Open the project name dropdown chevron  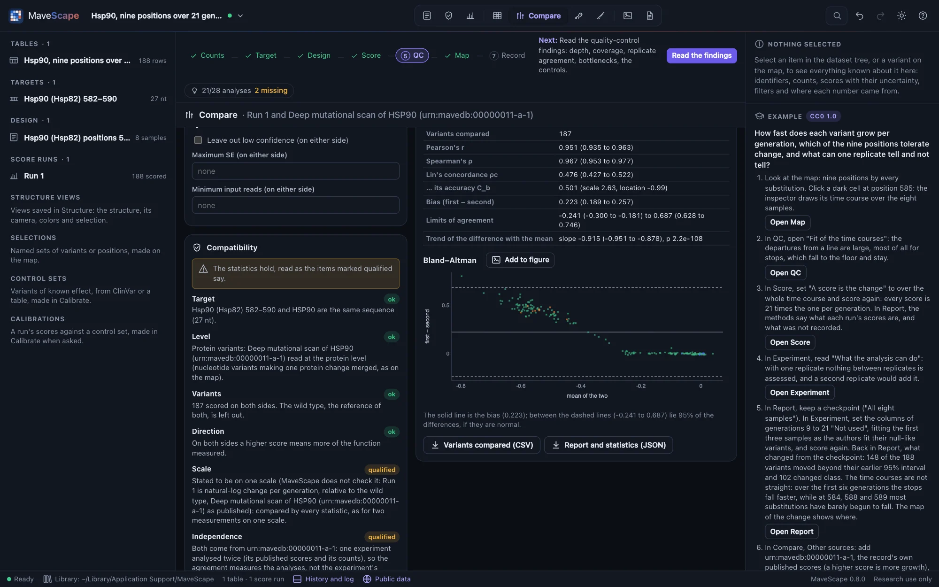coord(240,15)
